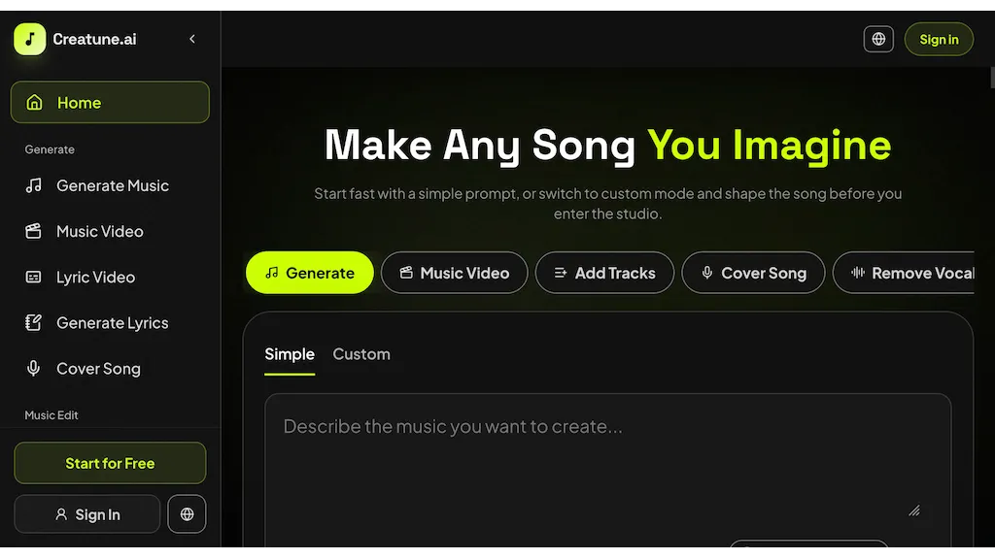Click the sidebar Sign In button

[86, 514]
